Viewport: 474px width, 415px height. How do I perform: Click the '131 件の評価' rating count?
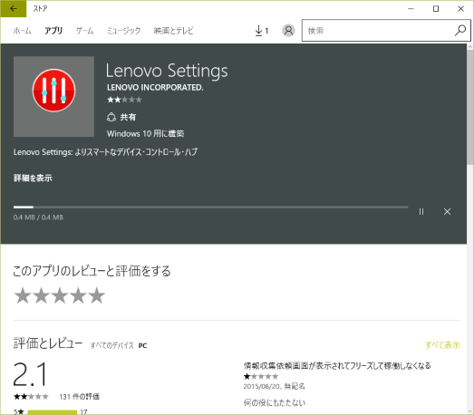80,397
